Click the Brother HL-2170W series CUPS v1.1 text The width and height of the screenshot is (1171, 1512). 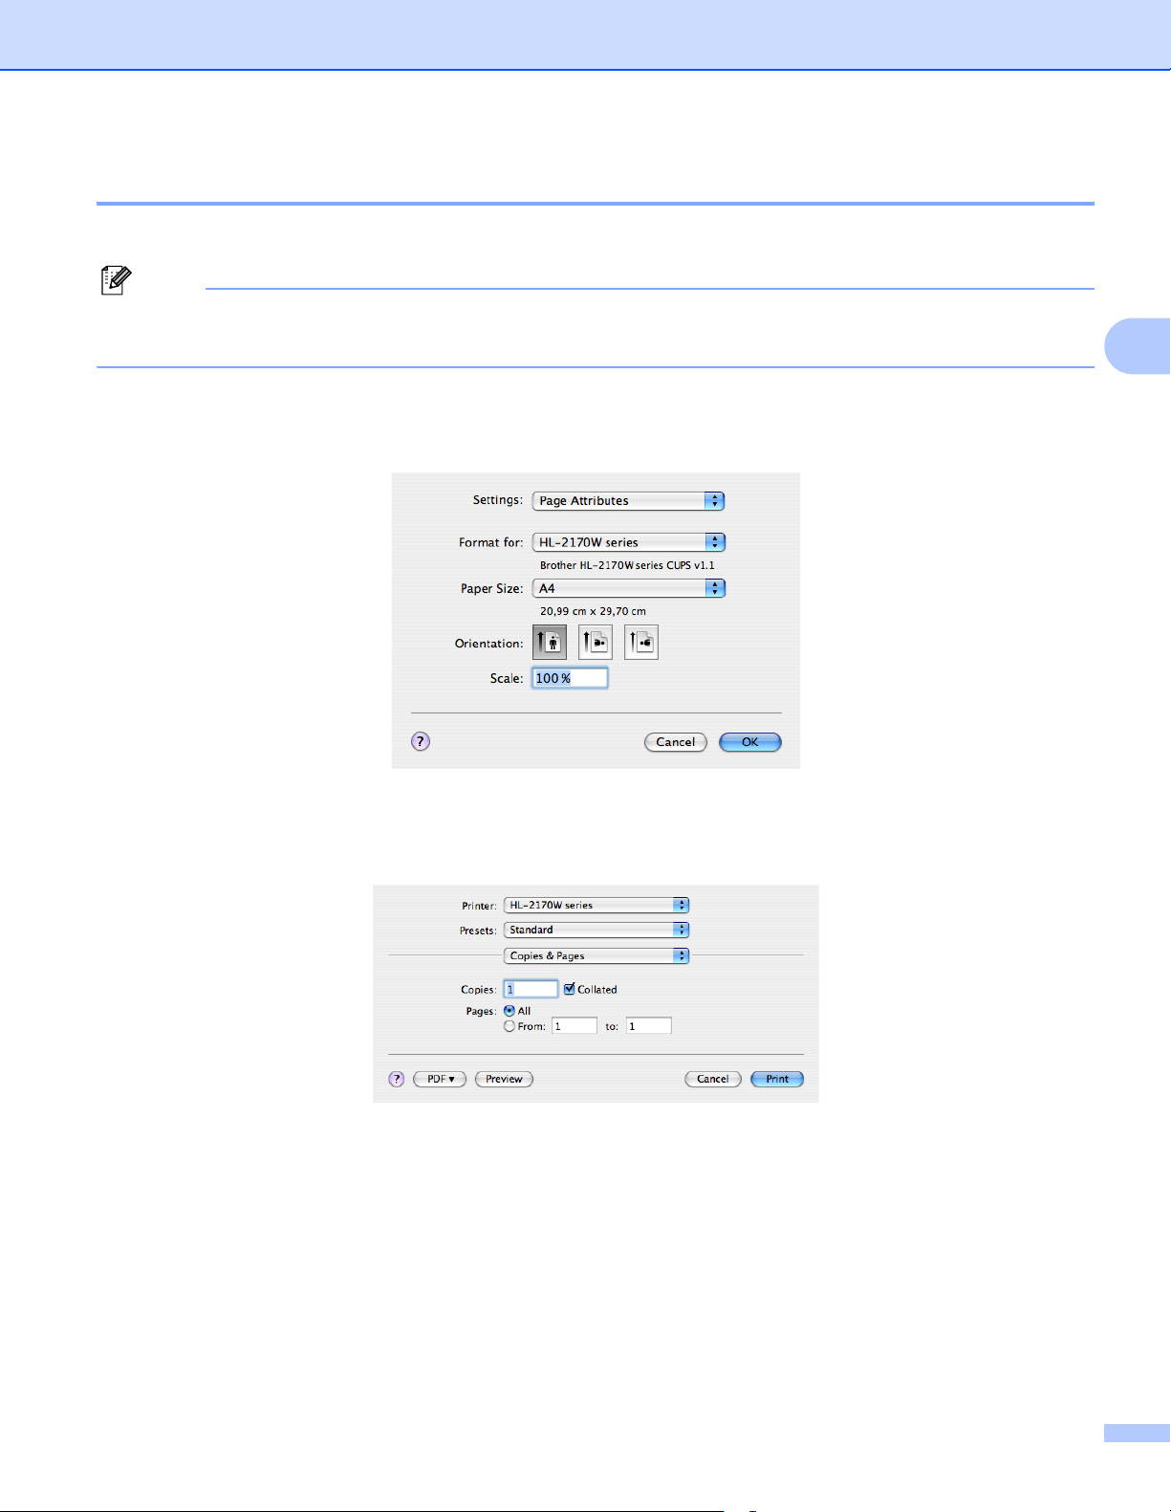coord(627,565)
